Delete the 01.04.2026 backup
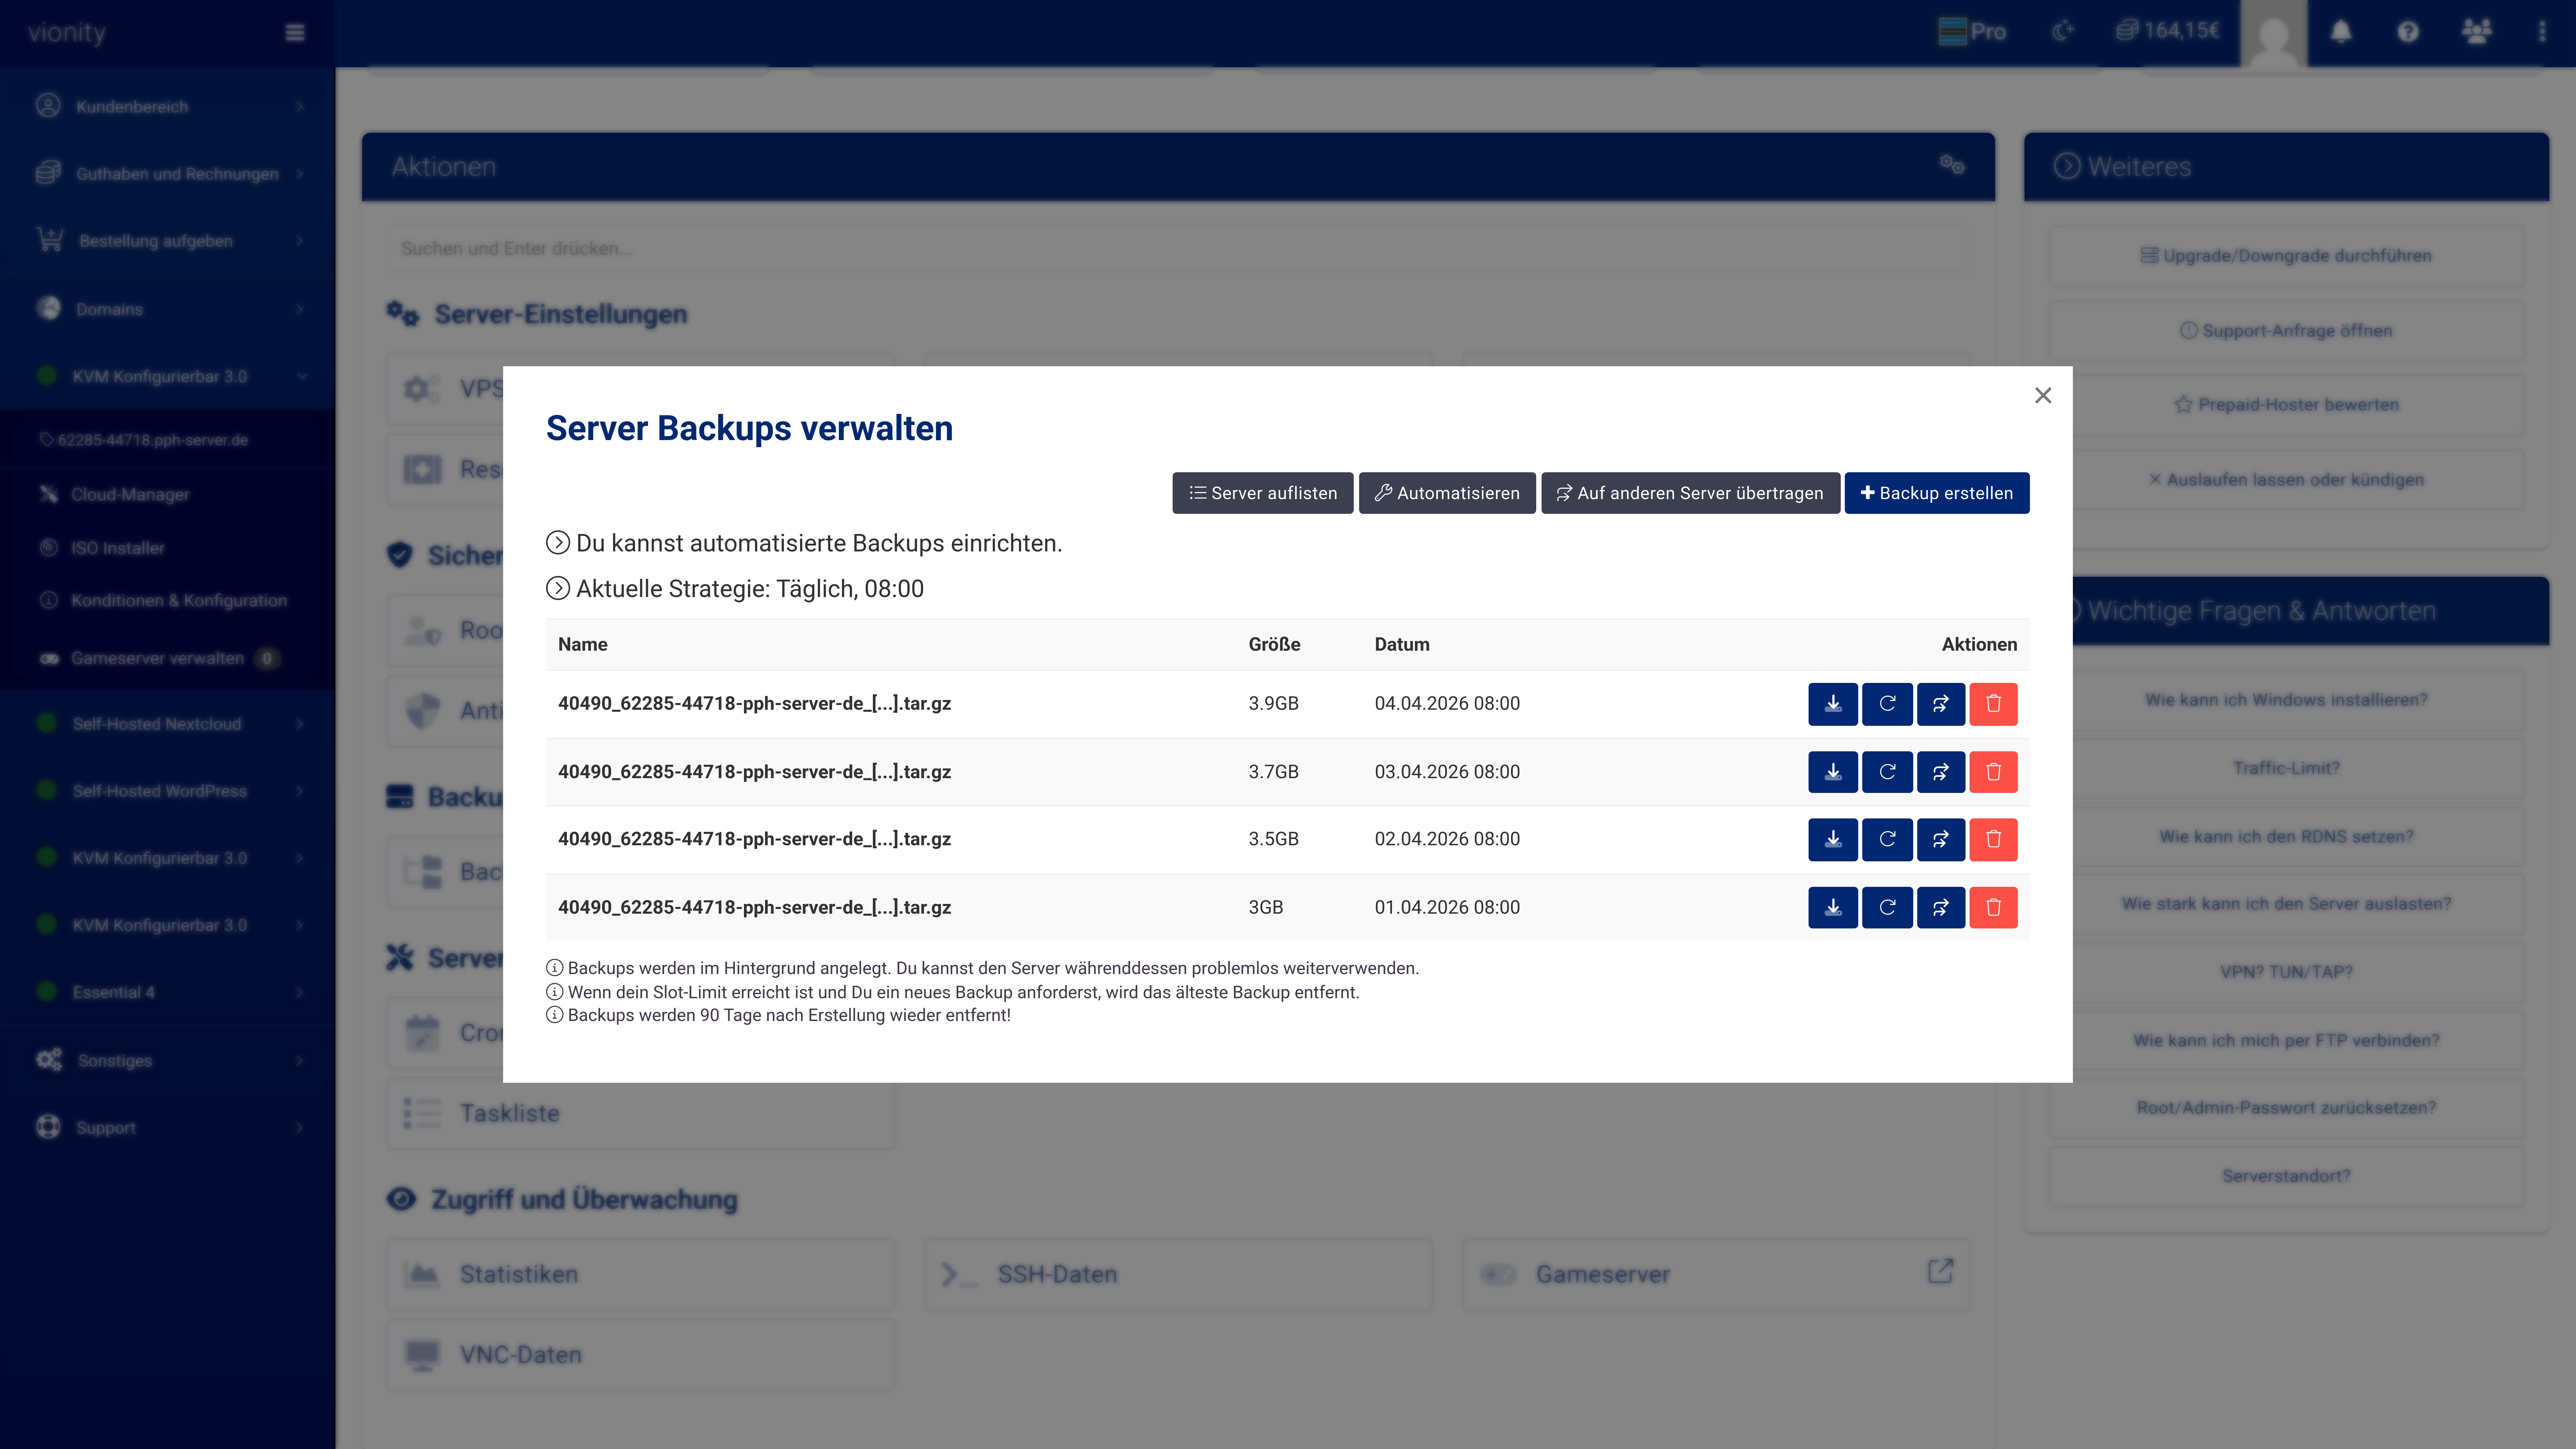2576x1449 pixels. [x=1993, y=908]
